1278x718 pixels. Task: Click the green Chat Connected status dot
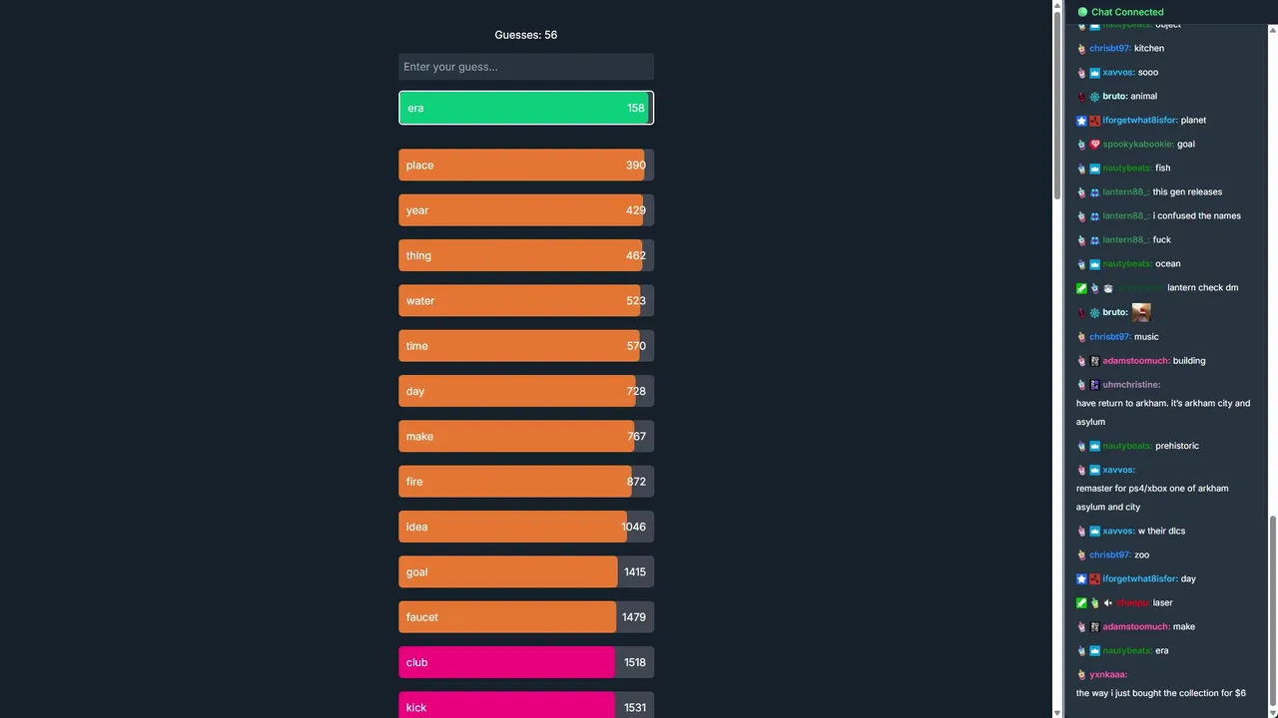click(1082, 12)
